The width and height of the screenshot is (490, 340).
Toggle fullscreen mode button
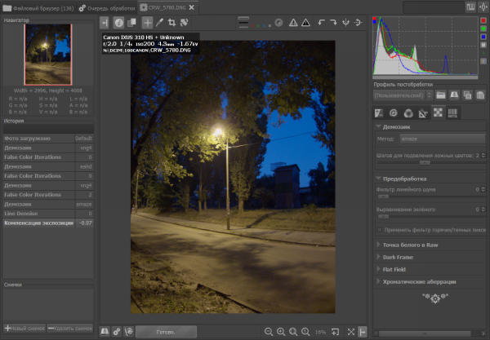[x=351, y=332]
